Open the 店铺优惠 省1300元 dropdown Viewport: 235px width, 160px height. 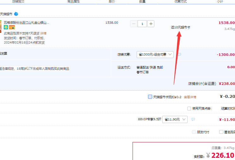155,54
